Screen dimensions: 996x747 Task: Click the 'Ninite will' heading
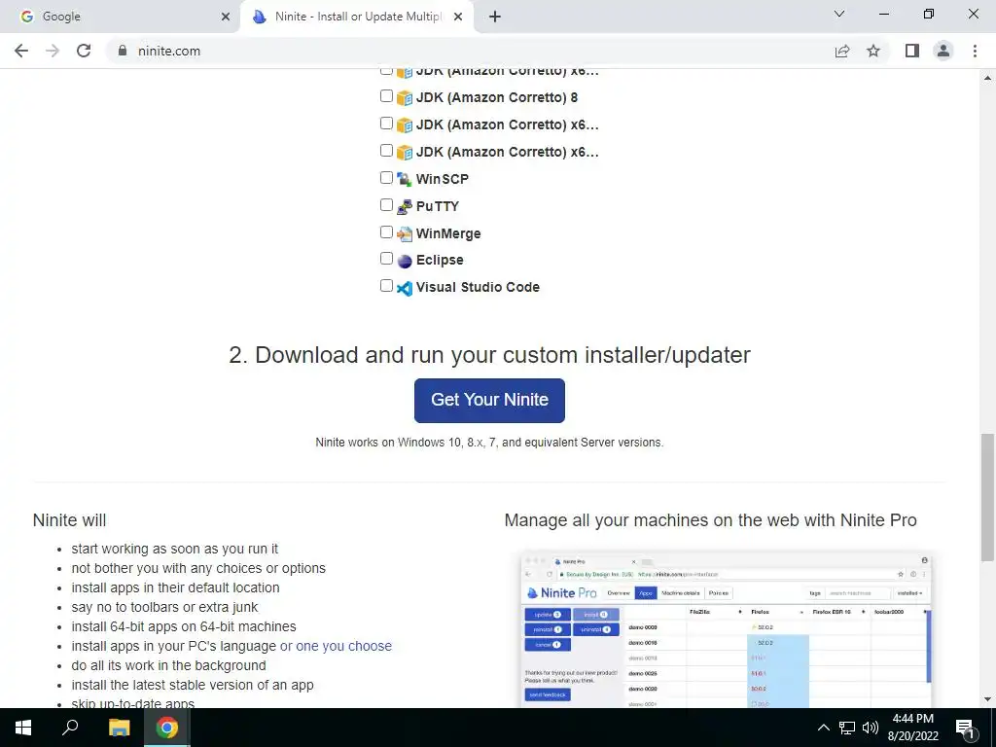click(69, 520)
